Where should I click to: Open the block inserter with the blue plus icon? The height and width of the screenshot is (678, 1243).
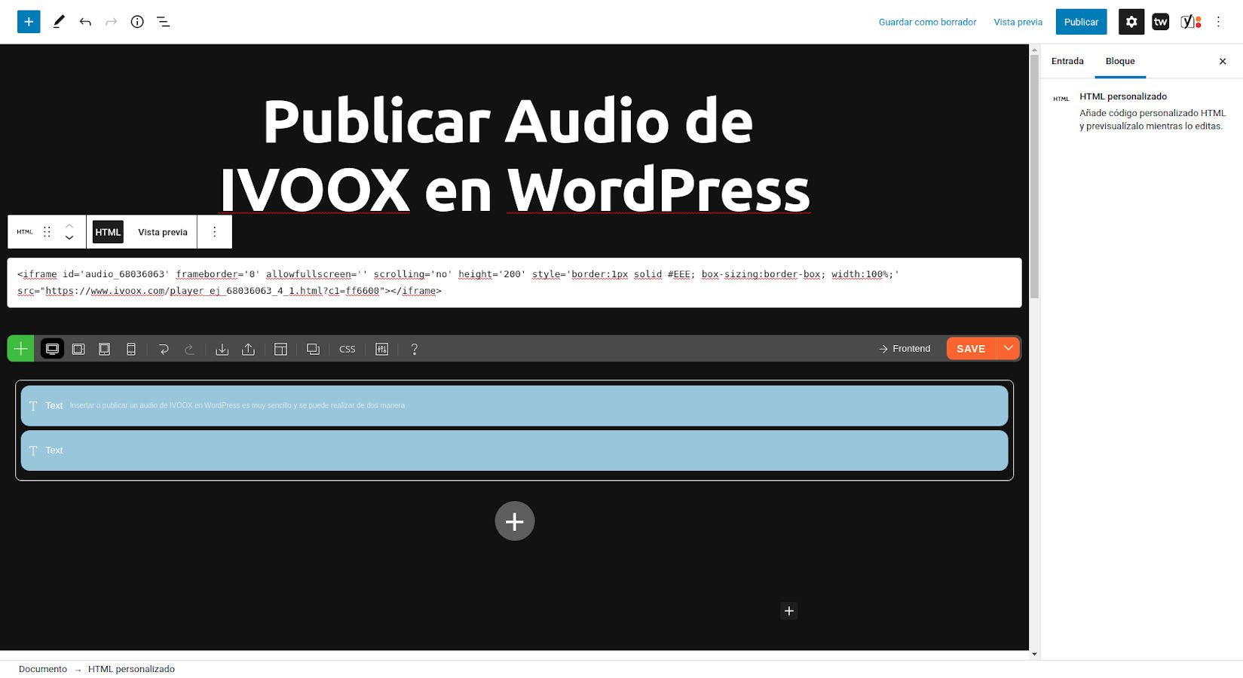click(x=29, y=21)
